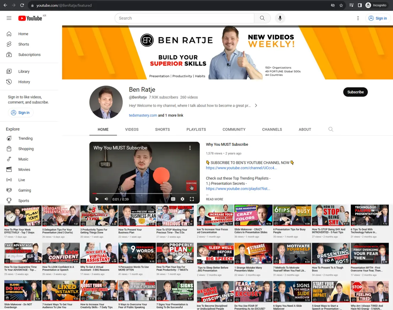Open Shorts from the sidebar
Viewport: 393px width, 310px height.
(x=23, y=44)
